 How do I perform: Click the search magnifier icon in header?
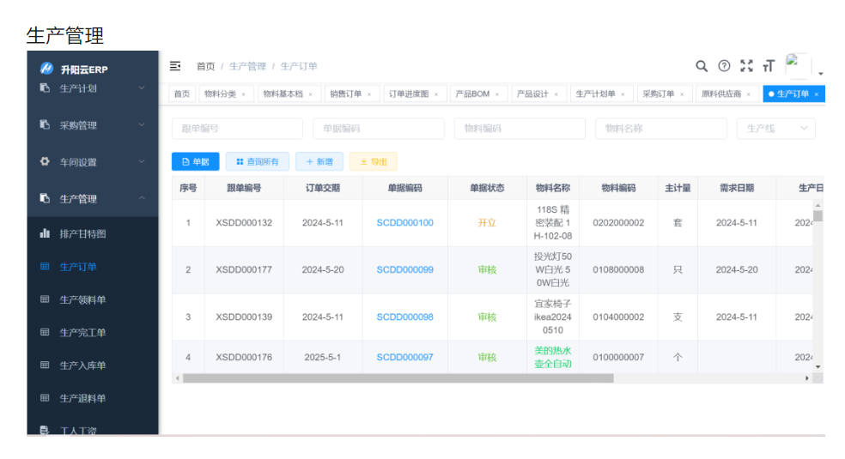tap(702, 66)
